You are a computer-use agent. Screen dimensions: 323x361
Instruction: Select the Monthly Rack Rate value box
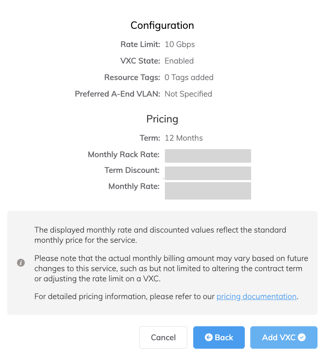coord(208,156)
